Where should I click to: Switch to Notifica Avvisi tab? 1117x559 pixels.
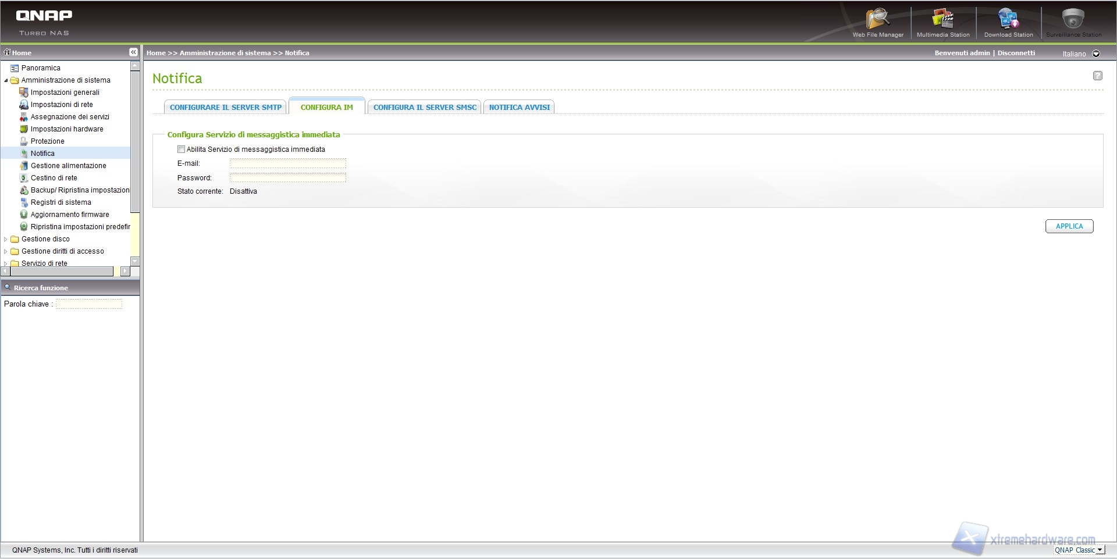(x=519, y=108)
